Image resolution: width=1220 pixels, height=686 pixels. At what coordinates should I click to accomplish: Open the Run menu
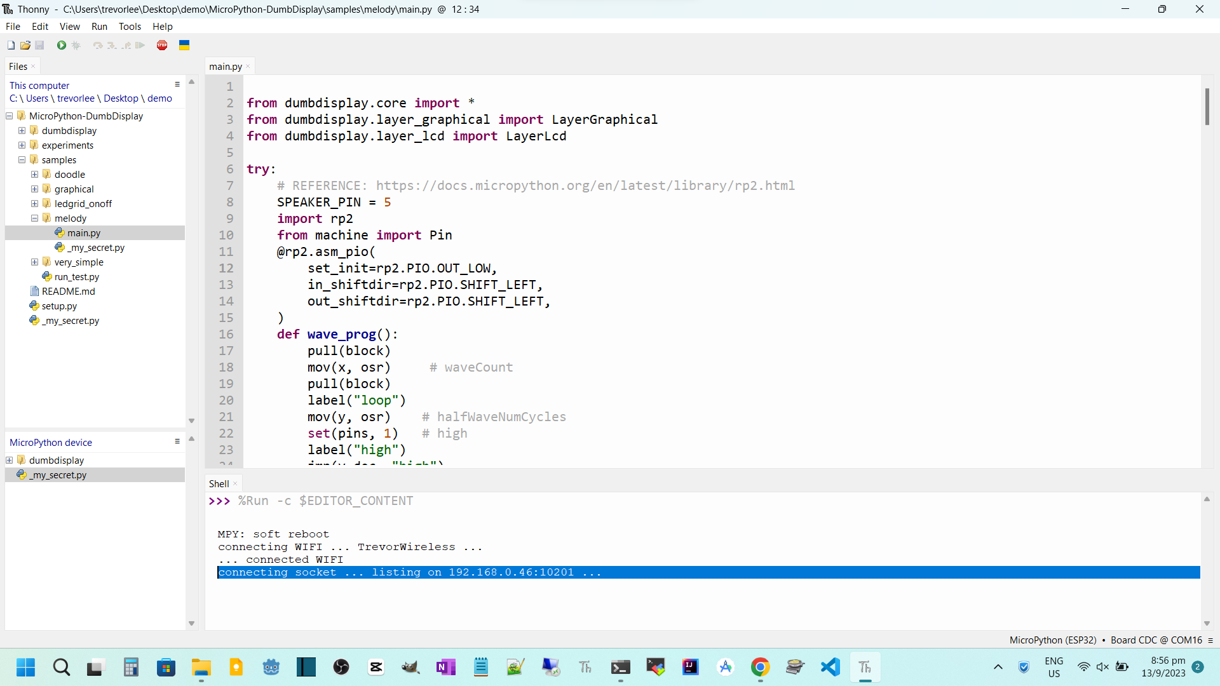pos(99,27)
